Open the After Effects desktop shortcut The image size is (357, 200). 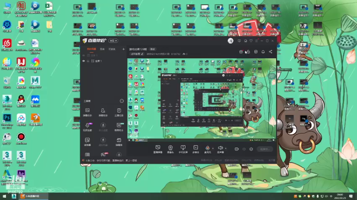pos(21,176)
